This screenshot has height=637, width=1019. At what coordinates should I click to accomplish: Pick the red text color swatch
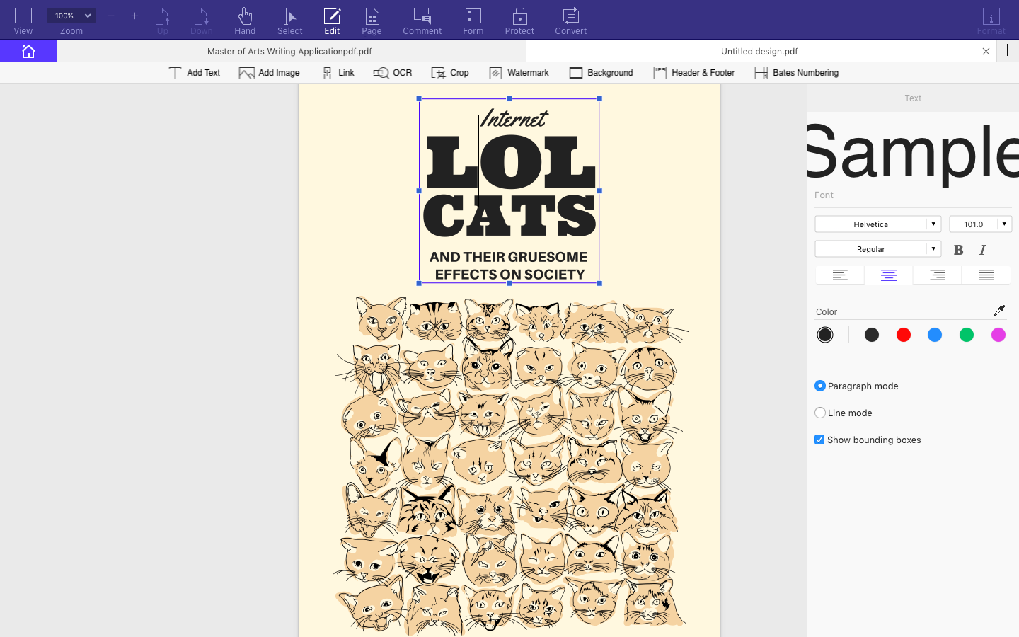903,334
